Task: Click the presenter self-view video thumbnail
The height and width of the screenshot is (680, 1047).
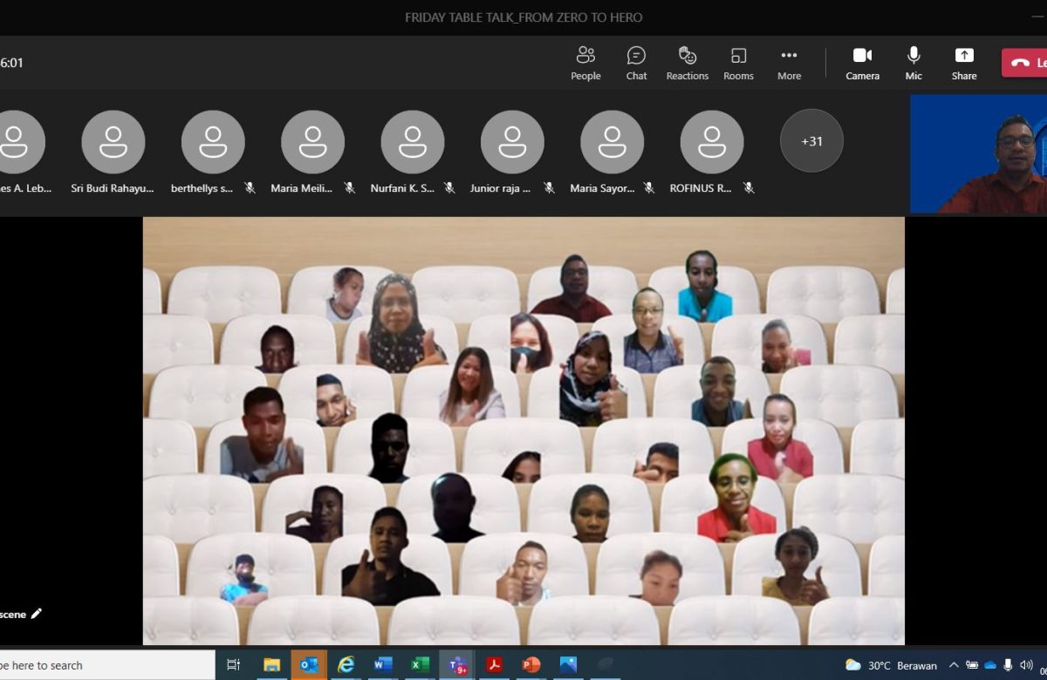Action: (x=978, y=153)
